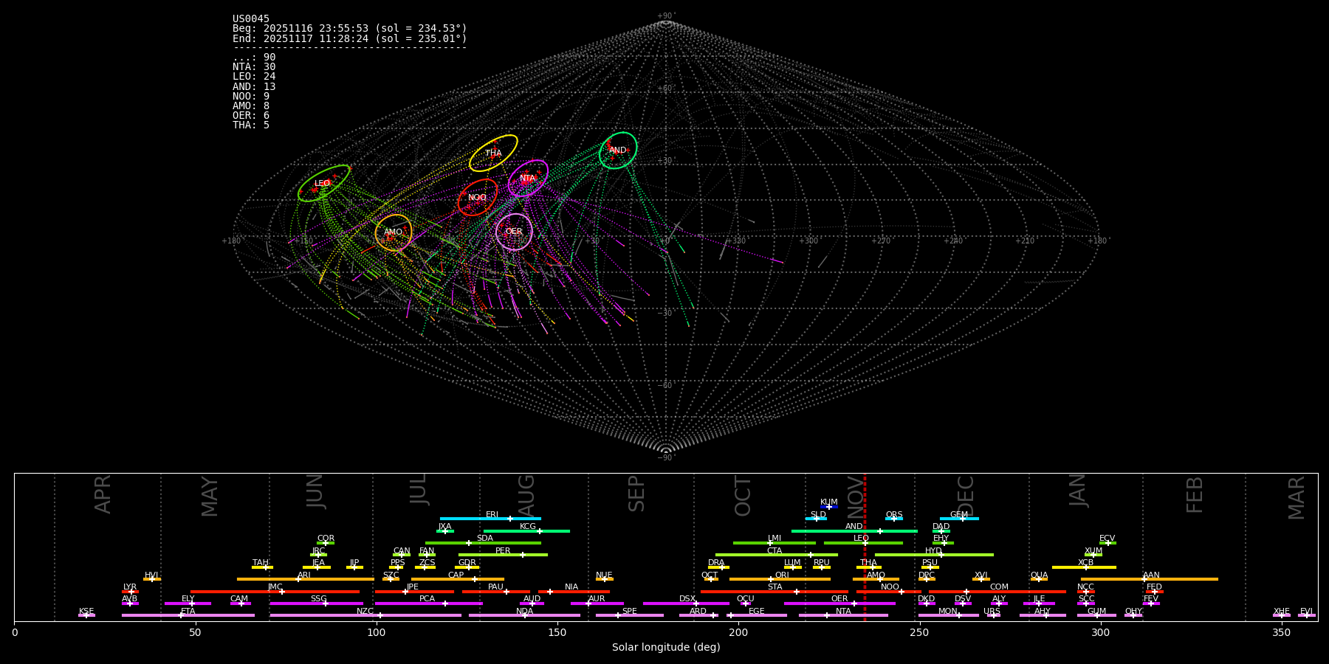Click the magenta NTA radiant ellipse on sky map
1329x664 pixels.
click(x=528, y=179)
